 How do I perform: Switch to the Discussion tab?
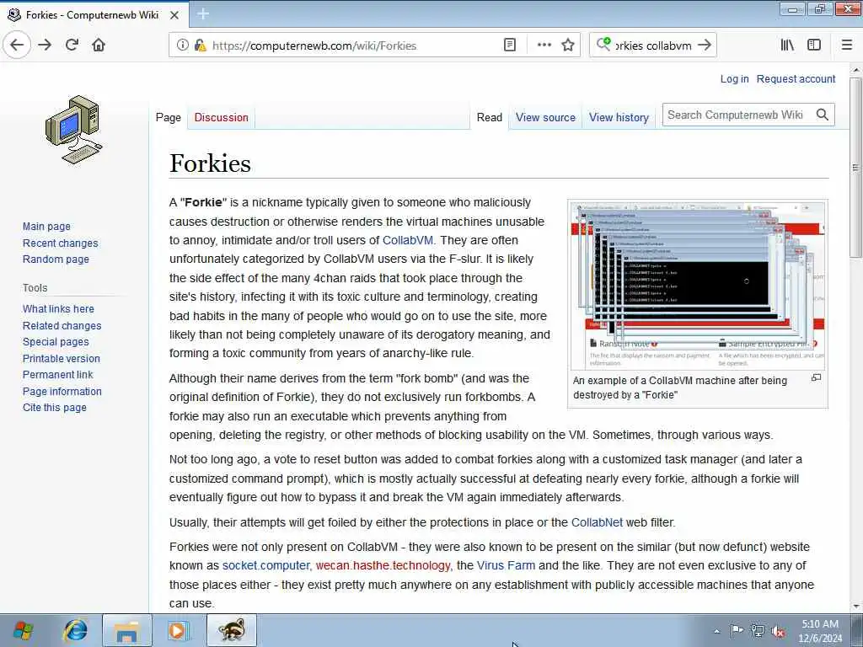tap(222, 117)
